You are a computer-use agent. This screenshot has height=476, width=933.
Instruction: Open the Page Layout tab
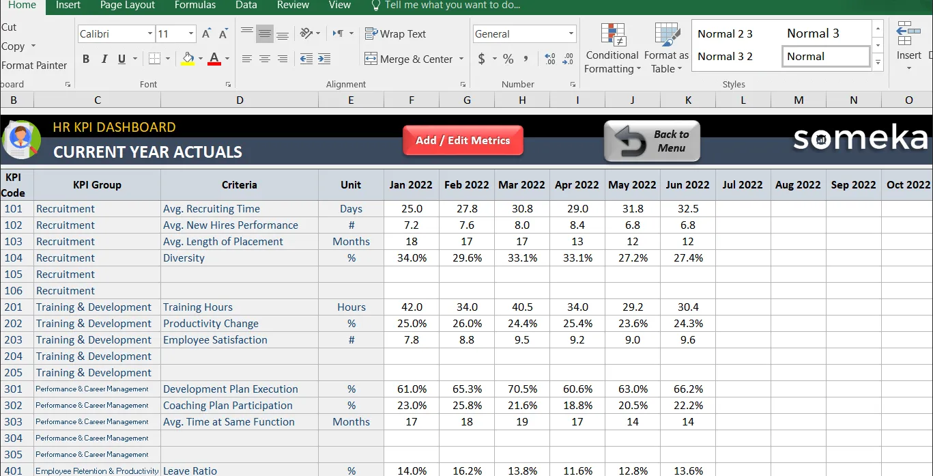point(128,5)
